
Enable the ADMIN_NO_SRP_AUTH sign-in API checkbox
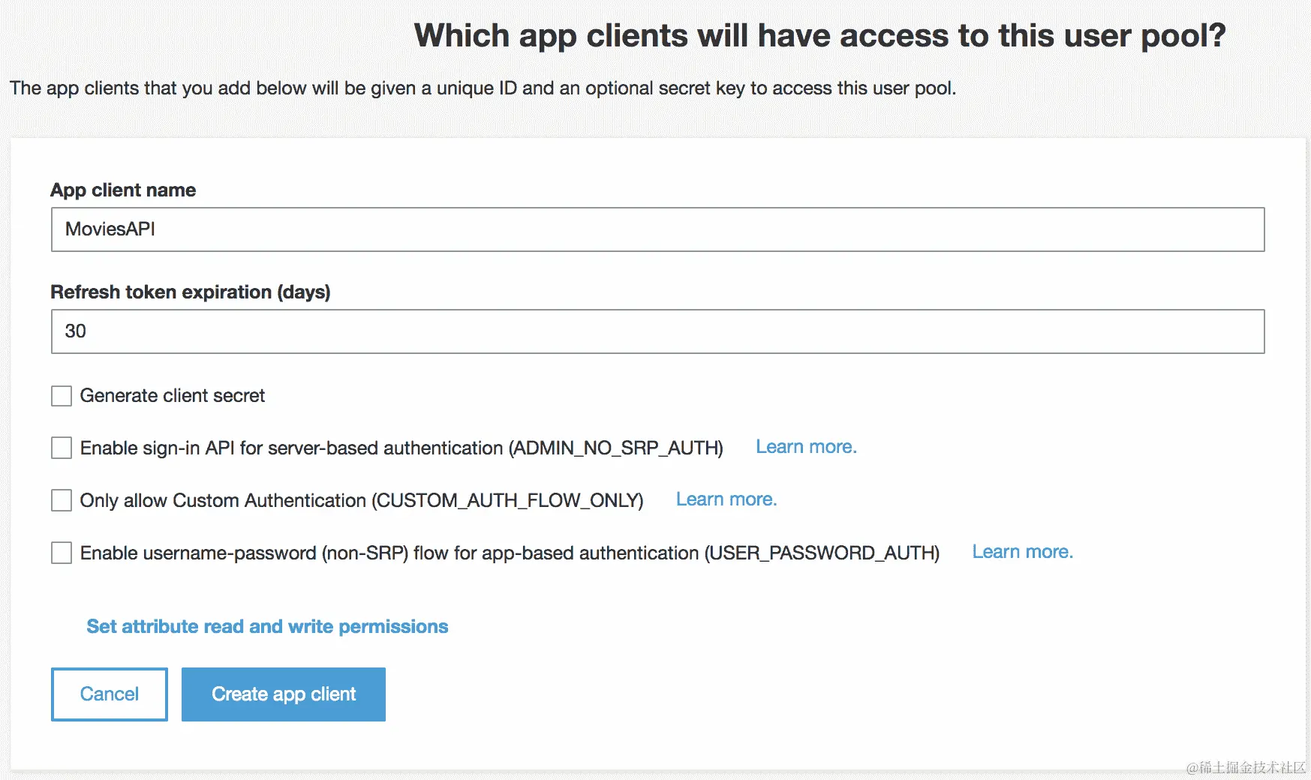tap(62, 448)
